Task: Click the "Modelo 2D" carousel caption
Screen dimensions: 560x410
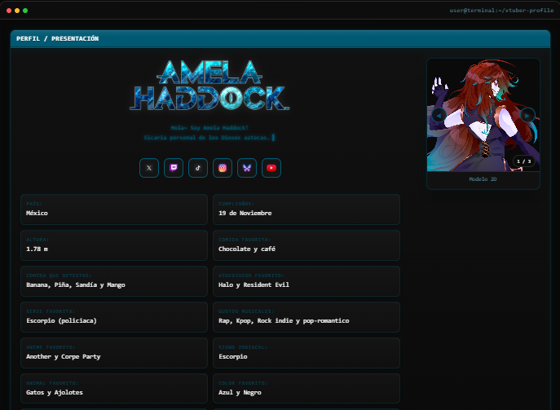Action: [483, 179]
